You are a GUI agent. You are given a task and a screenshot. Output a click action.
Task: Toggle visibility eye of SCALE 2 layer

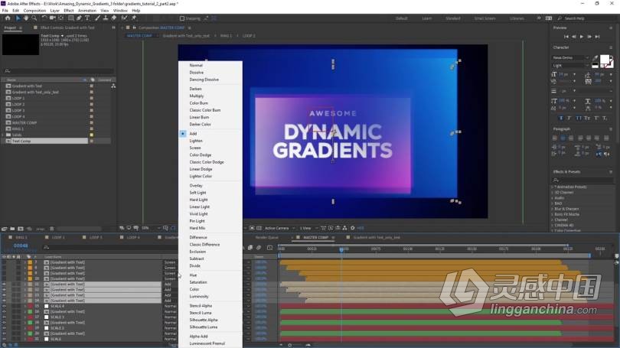4,328
